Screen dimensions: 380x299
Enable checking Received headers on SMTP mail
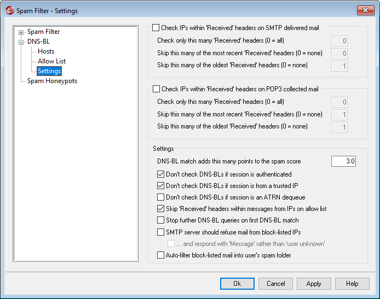point(157,27)
